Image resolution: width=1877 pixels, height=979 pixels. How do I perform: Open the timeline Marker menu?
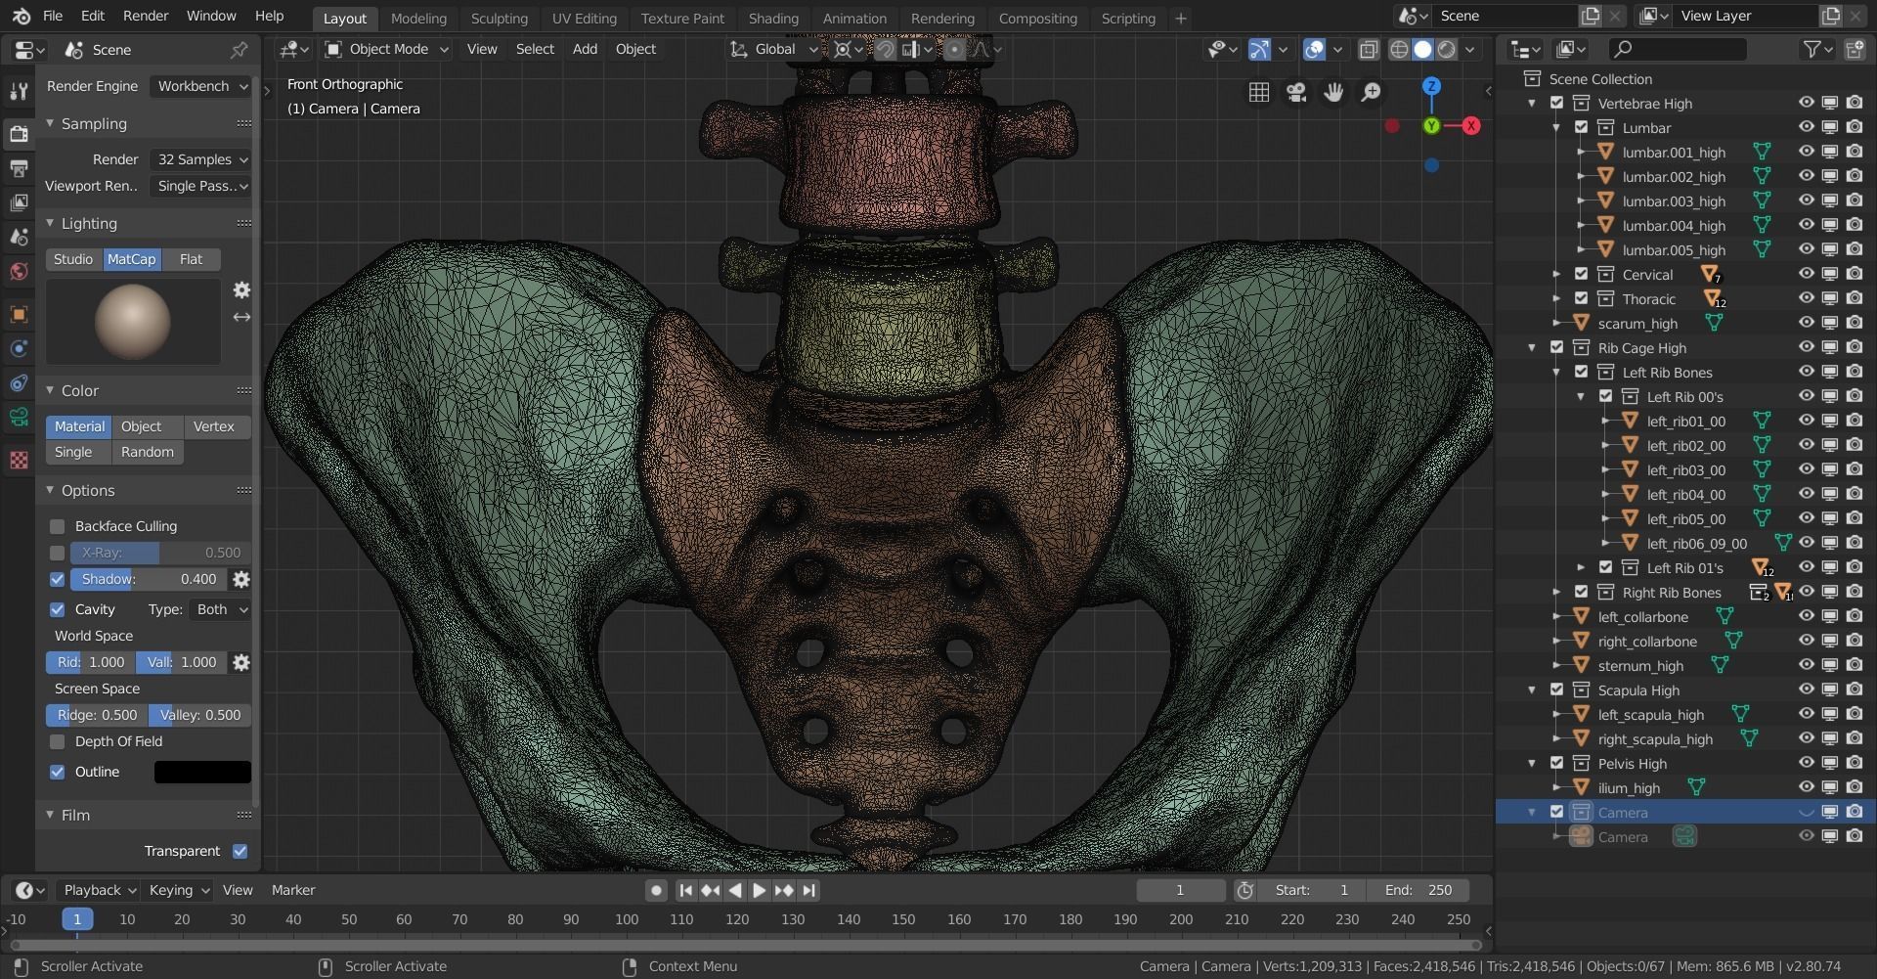(x=293, y=890)
